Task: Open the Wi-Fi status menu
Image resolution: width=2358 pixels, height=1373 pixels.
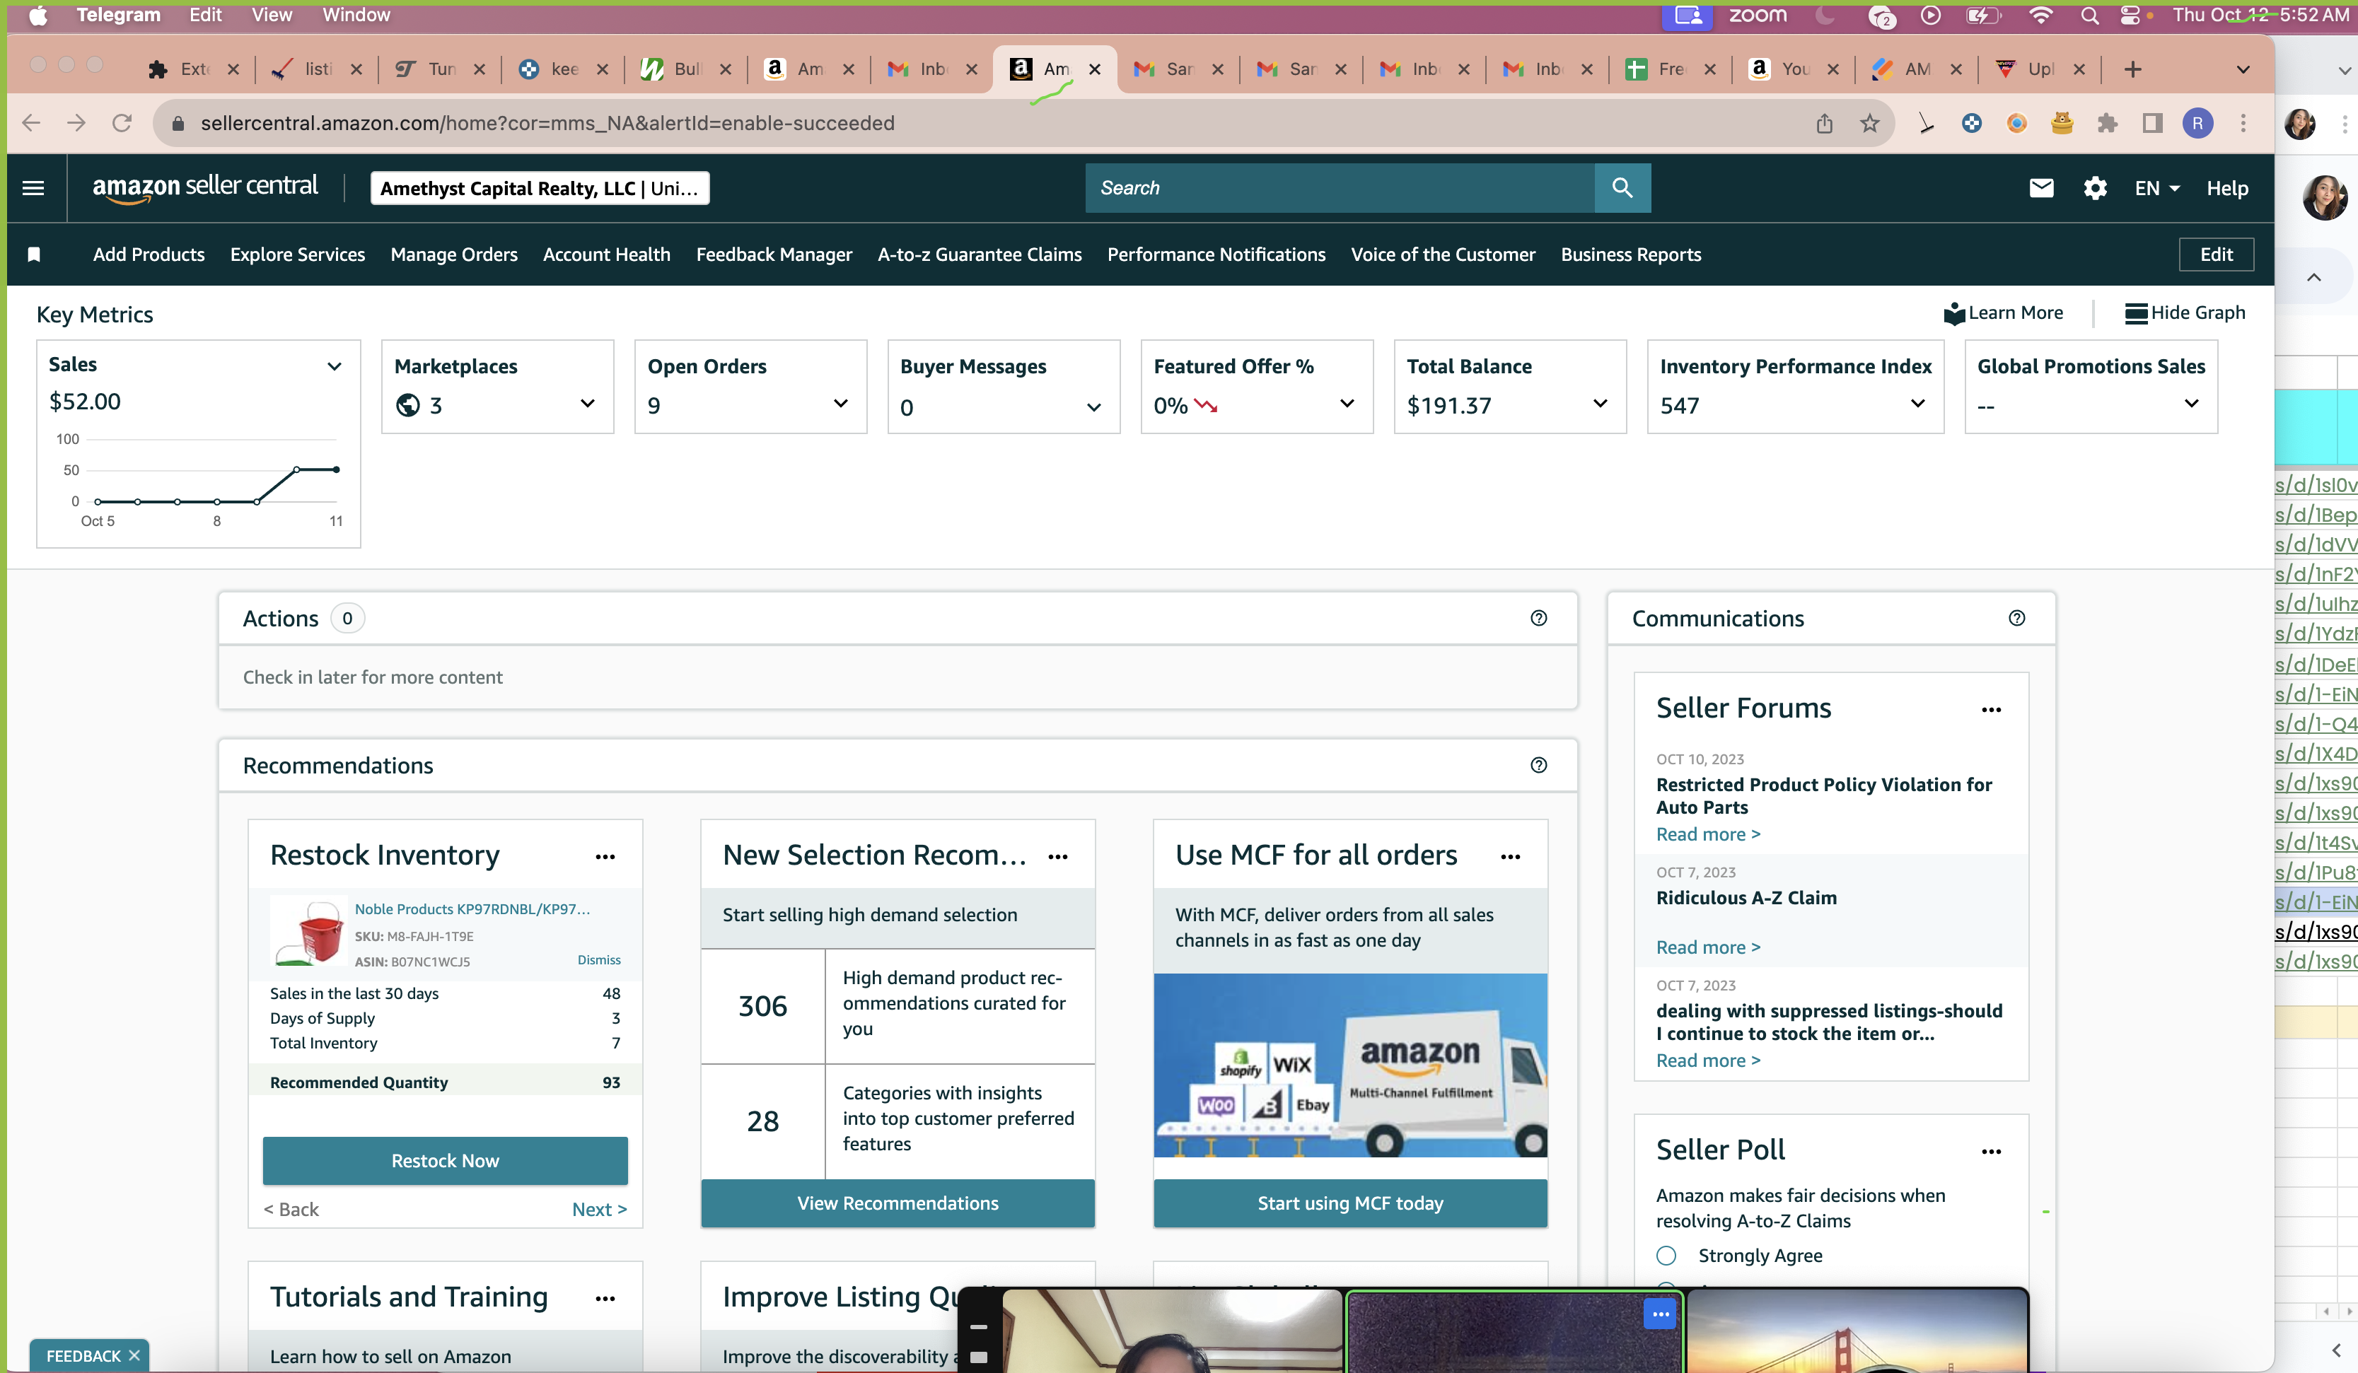Action: tap(2040, 16)
